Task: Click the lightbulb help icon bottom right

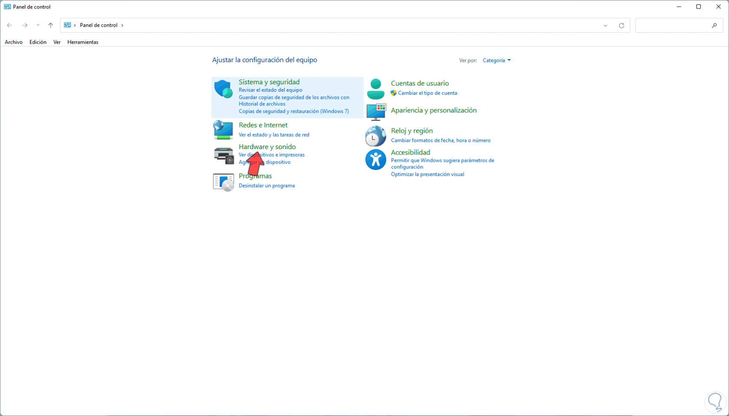Action: coord(714,402)
